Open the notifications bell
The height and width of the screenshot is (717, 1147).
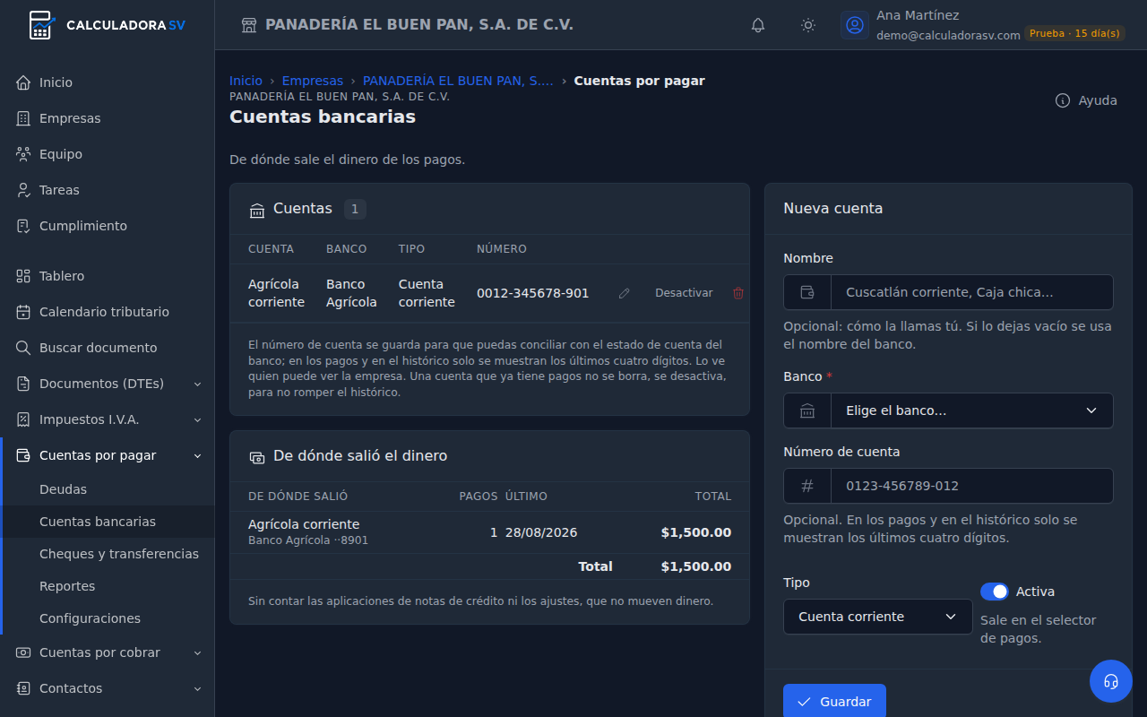pos(758,25)
